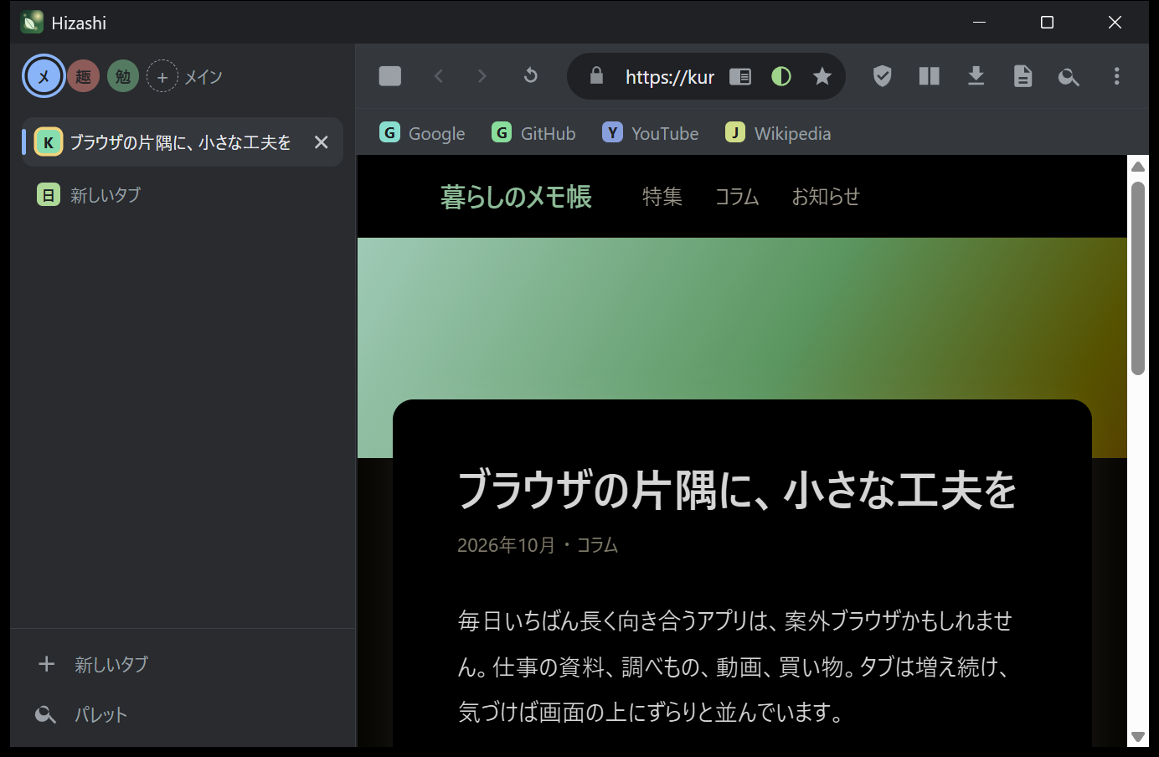Select the メ main workspace circle
The width and height of the screenshot is (1159, 757).
(44, 76)
